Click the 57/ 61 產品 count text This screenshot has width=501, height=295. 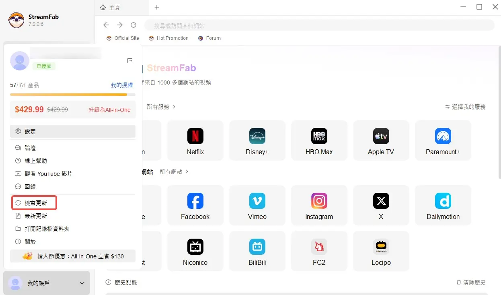pos(25,85)
